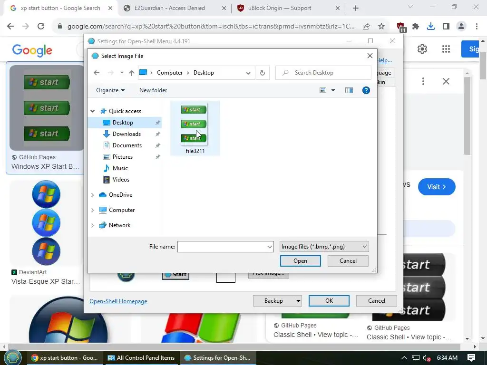487x365 pixels.
Task: Open the File name history dropdown
Action: click(x=270, y=247)
